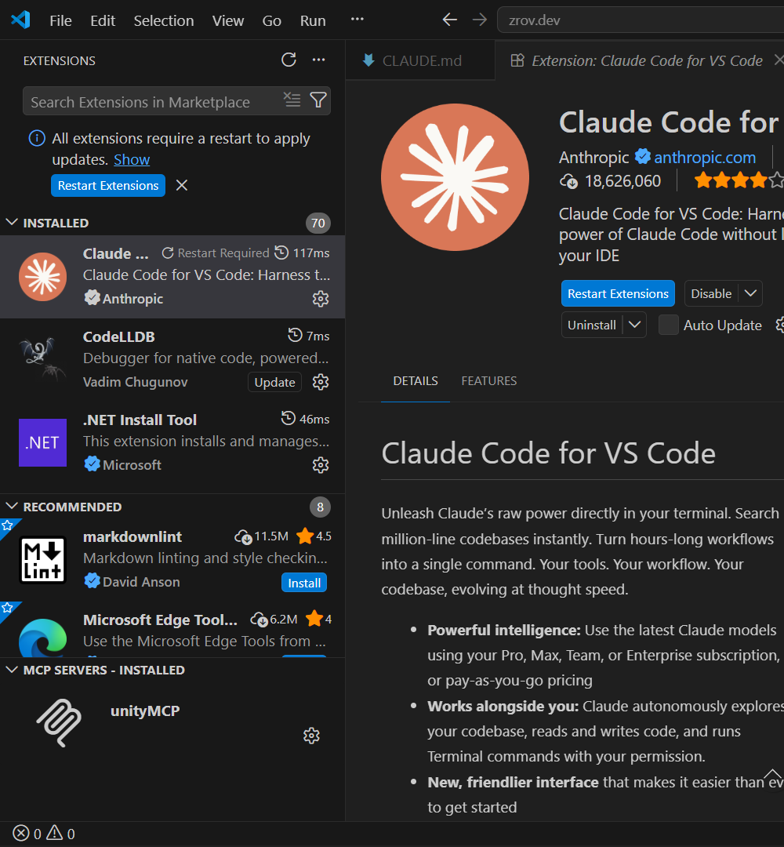Collapse the INSTALLED section
Viewport: 784px width, 847px height.
(11, 223)
